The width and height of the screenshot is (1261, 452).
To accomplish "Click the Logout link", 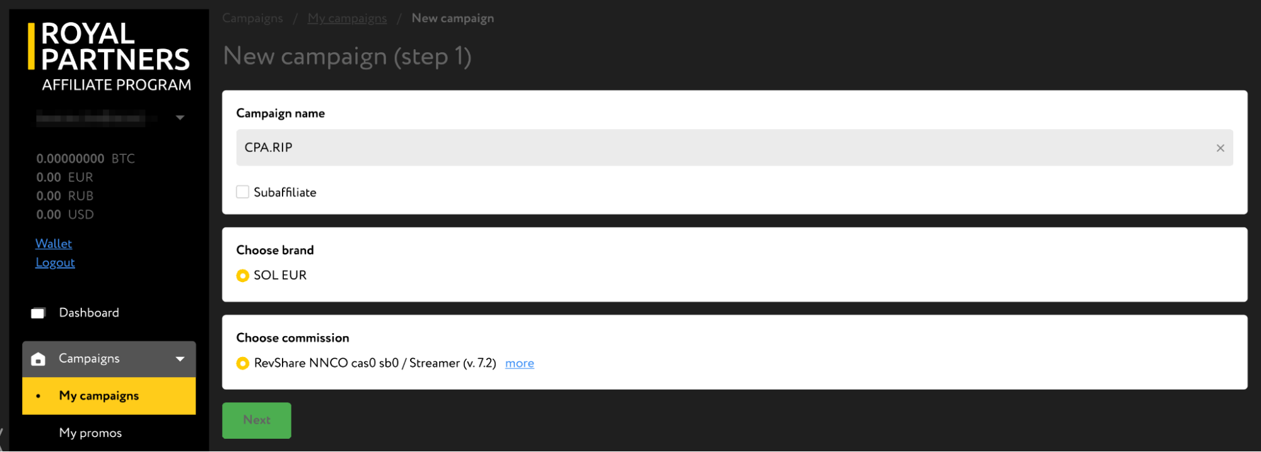I will (55, 263).
